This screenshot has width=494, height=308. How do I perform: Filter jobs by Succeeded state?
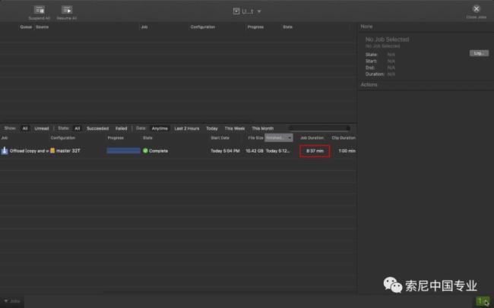click(97, 128)
